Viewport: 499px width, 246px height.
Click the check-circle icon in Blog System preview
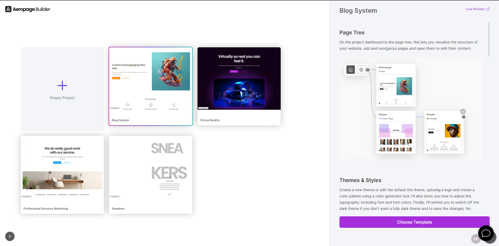[x=151, y=105]
